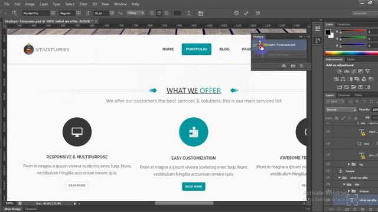
Task: Open the Window menu
Action: [x=120, y=4]
